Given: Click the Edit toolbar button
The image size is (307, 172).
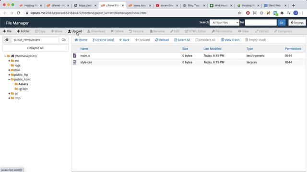Looking at the screenshot, I should pyautogui.click(x=175, y=31).
